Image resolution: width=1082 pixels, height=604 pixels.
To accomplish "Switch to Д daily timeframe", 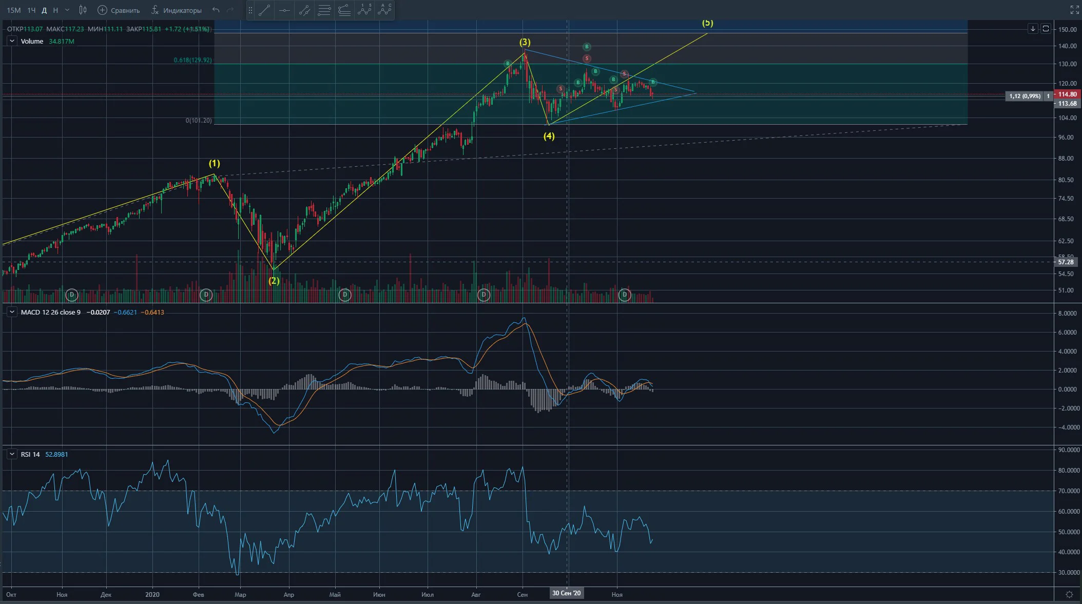I will point(45,10).
